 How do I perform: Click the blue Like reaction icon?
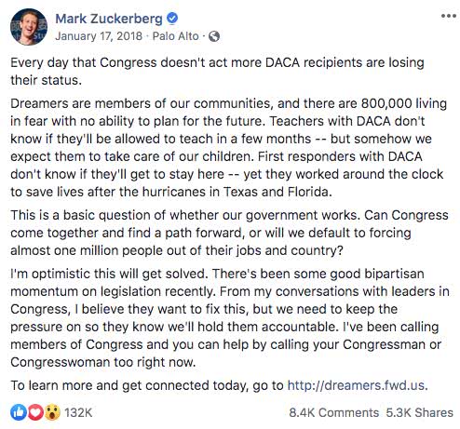(18, 412)
